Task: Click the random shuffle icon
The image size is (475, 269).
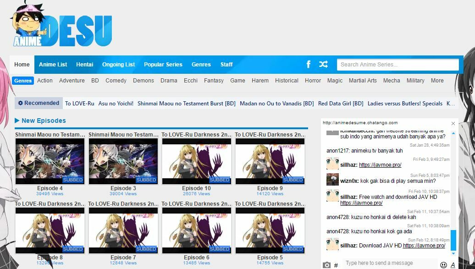Action: [323, 64]
